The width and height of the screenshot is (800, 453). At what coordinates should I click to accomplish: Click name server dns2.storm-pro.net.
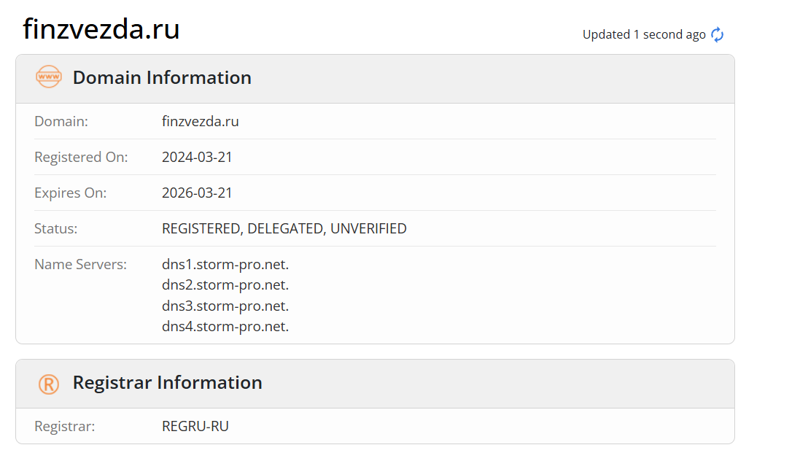click(x=225, y=284)
